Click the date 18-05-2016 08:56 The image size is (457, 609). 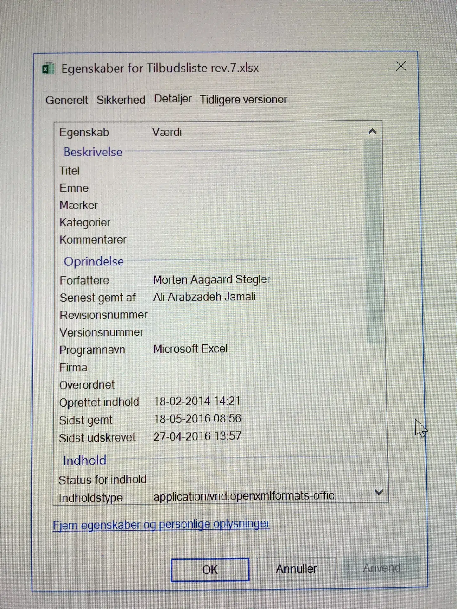pos(197,419)
